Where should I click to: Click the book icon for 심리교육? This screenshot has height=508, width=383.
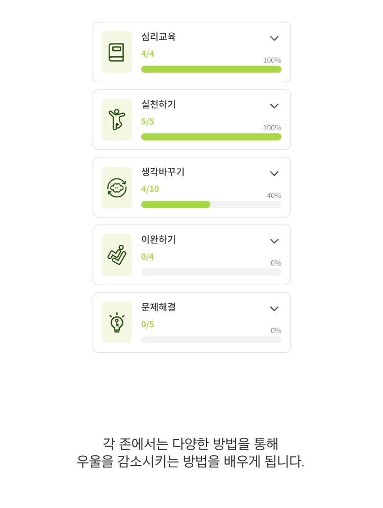click(x=117, y=52)
